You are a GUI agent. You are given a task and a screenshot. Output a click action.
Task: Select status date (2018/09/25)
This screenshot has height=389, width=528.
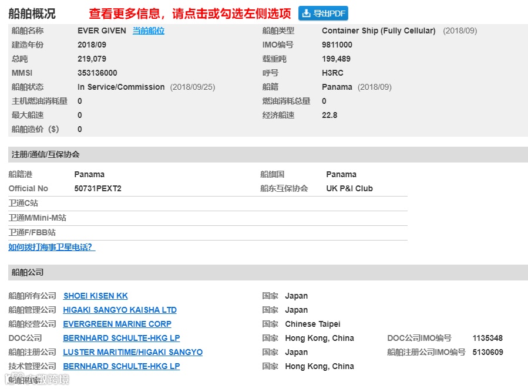click(193, 87)
